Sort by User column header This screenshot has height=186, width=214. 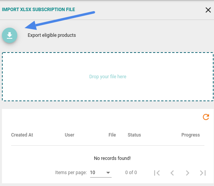[69, 135]
